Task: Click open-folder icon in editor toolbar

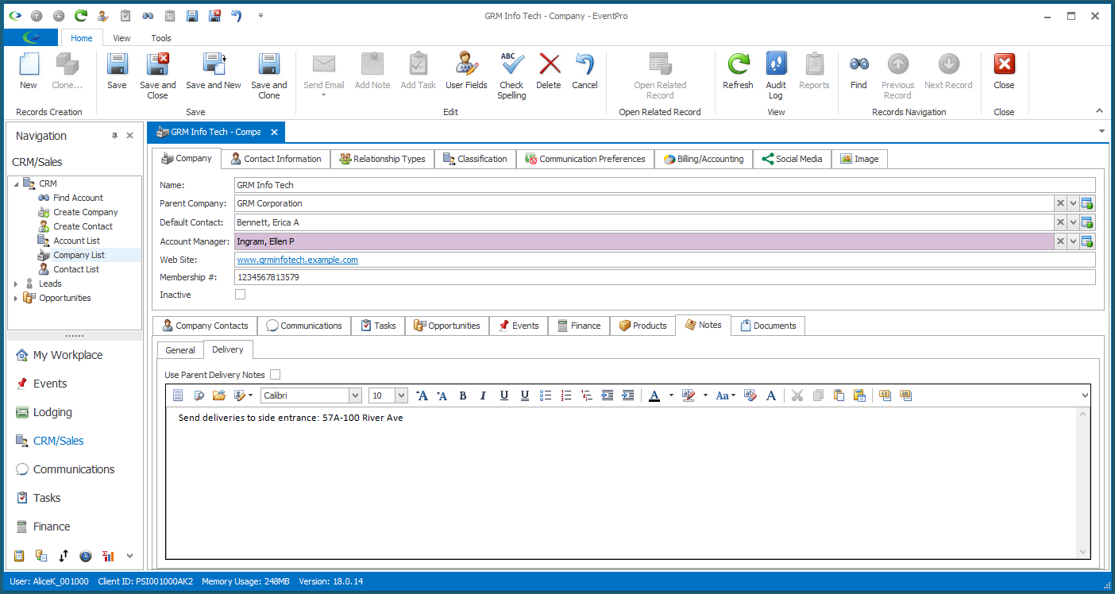Action: (x=219, y=395)
